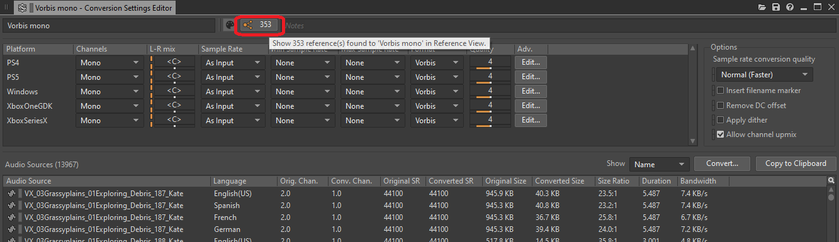This screenshot has width=839, height=242.
Task: Open Sample rate conversion quality dropdown
Action: 764,75
